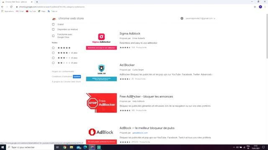The height and width of the screenshot is (150, 268).
Task: Open File Explorer from the taskbar
Action: [x=72, y=147]
